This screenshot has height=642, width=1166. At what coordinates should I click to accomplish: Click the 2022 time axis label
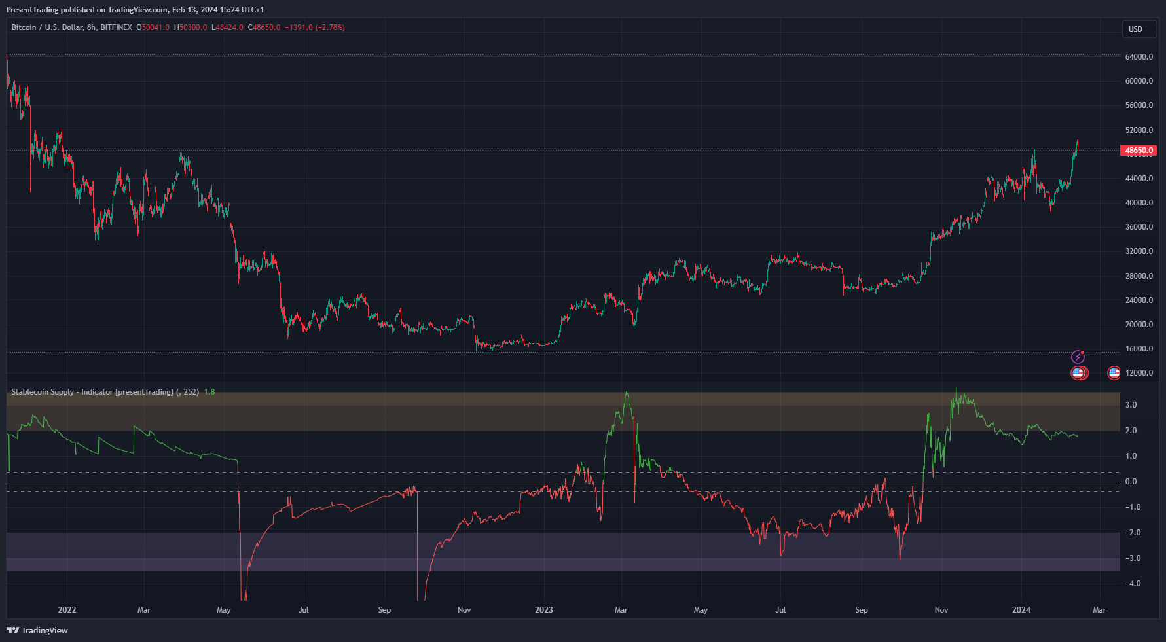coord(67,610)
